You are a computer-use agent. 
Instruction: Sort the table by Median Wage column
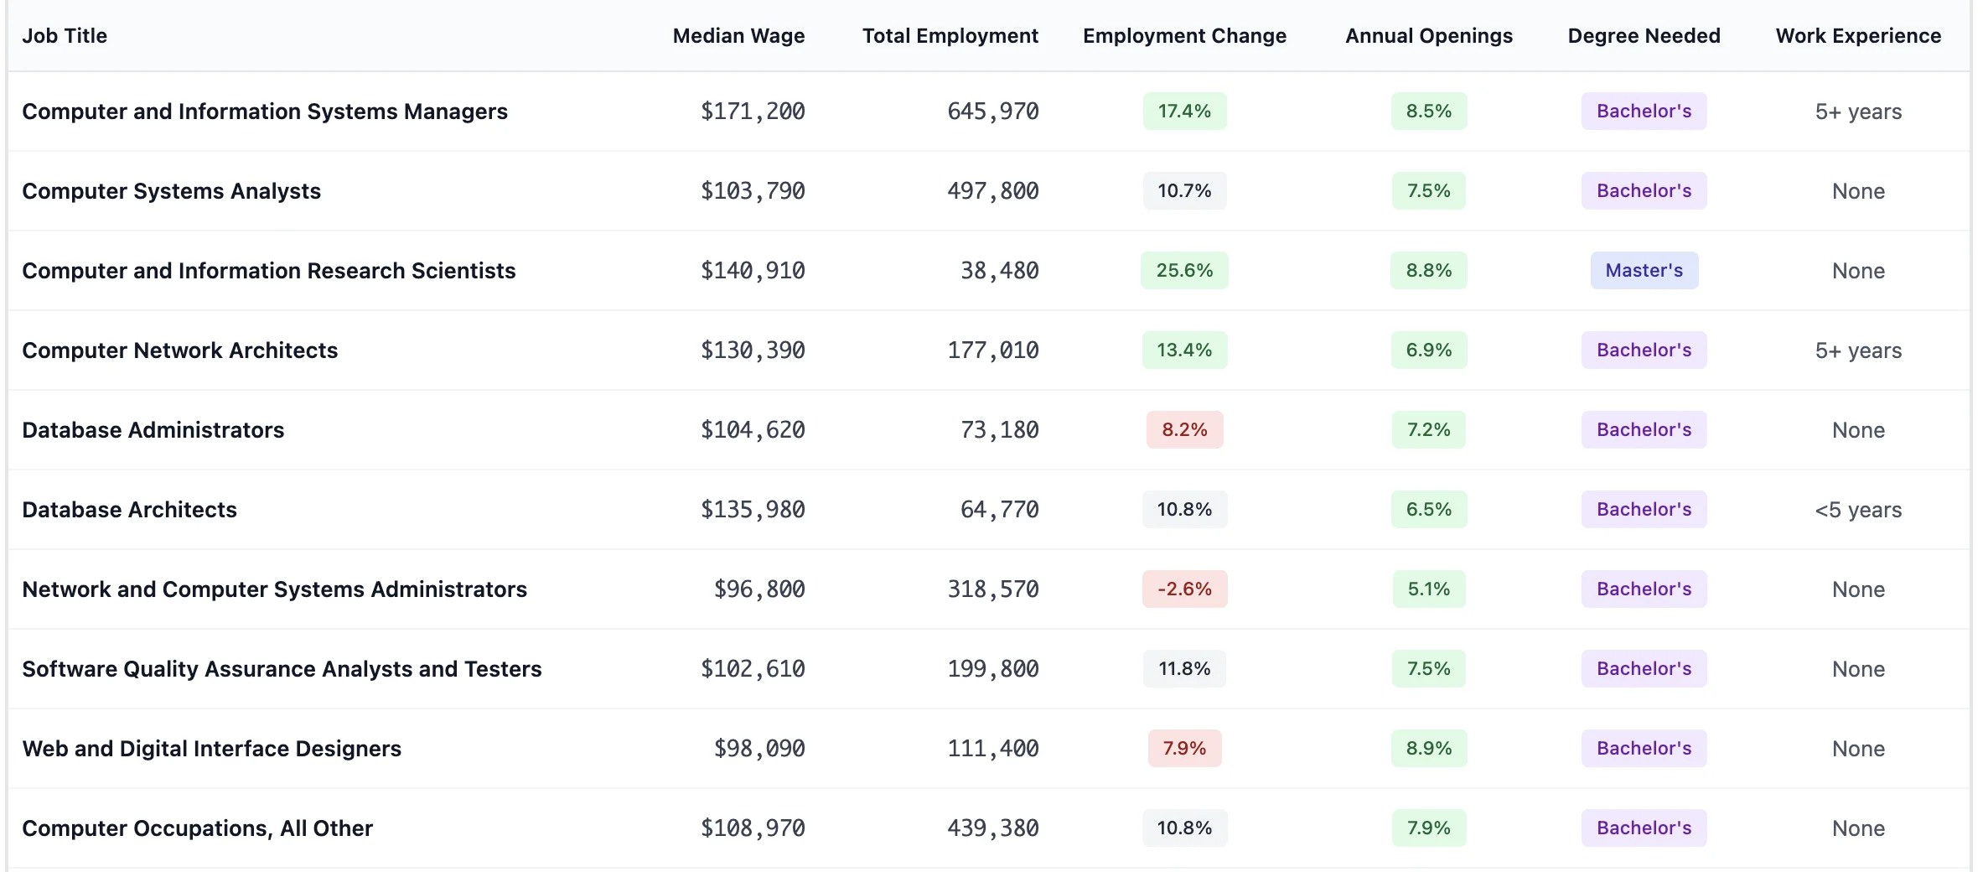738,35
